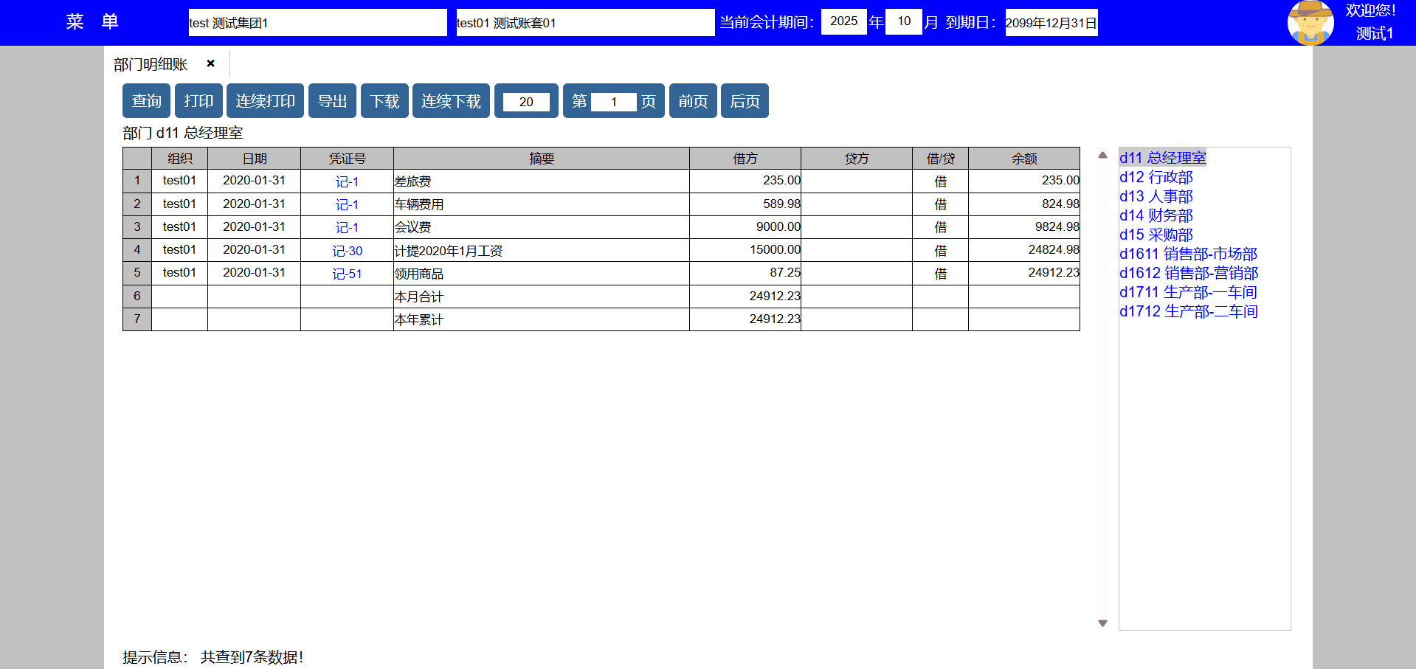The image size is (1416, 669).
Task: Open the 菜单 main menu
Action: click(x=92, y=22)
